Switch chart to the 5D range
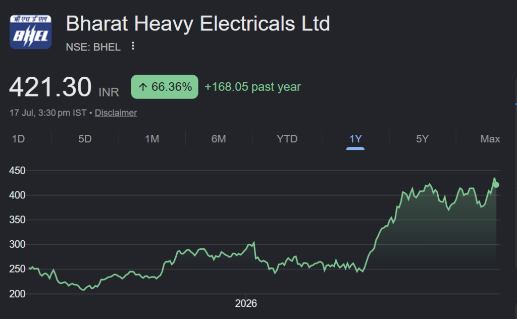Screen dimensions: 517x319 pos(85,139)
